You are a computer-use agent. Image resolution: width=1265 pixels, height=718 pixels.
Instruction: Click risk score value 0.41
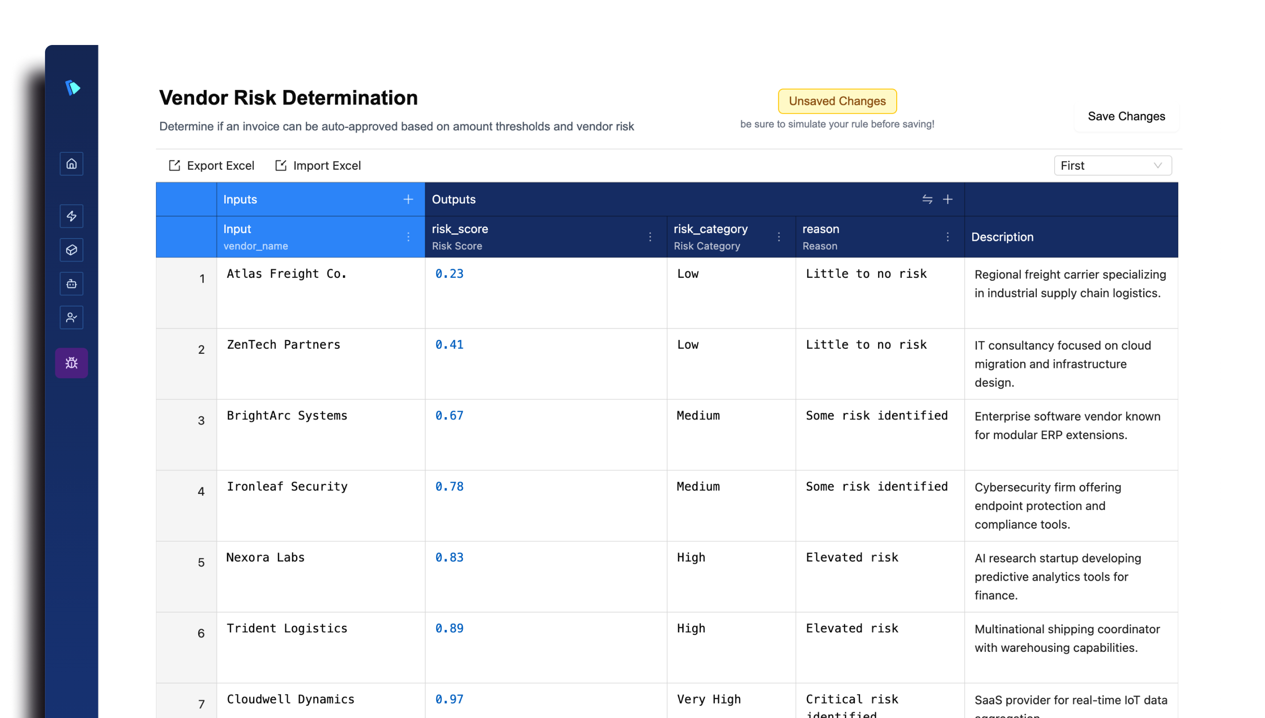pyautogui.click(x=449, y=344)
